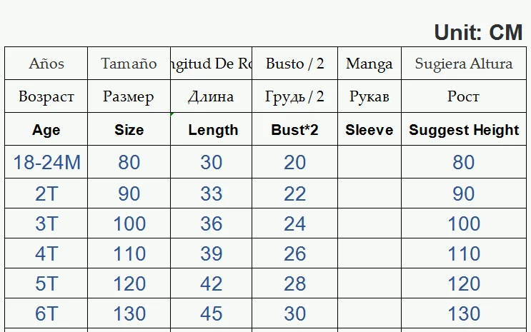Select the '2T' age cell

pyautogui.click(x=46, y=193)
